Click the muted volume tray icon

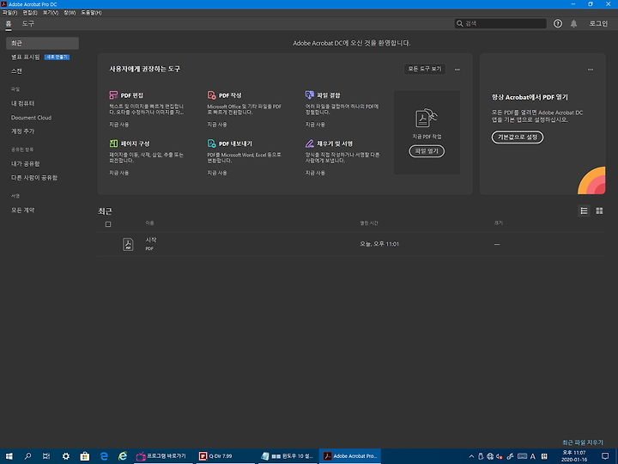pos(500,456)
